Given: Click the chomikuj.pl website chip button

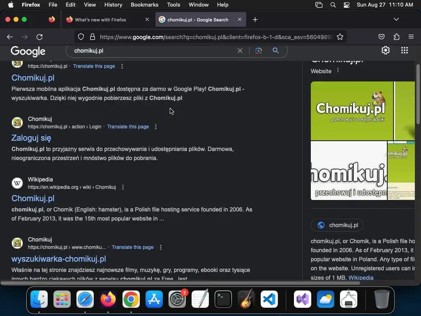Looking at the screenshot, I should 337,225.
